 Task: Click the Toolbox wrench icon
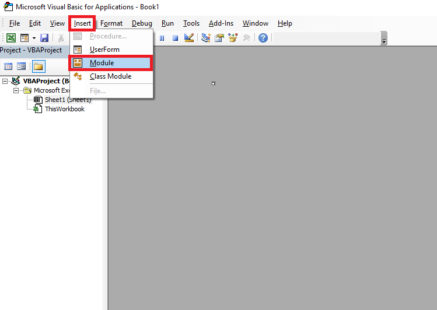[246, 37]
